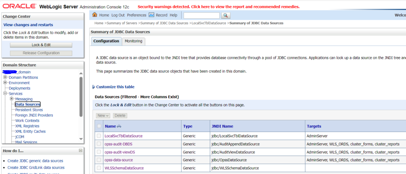Click Log Out in the toolbar
The image size is (406, 174).
118,15
